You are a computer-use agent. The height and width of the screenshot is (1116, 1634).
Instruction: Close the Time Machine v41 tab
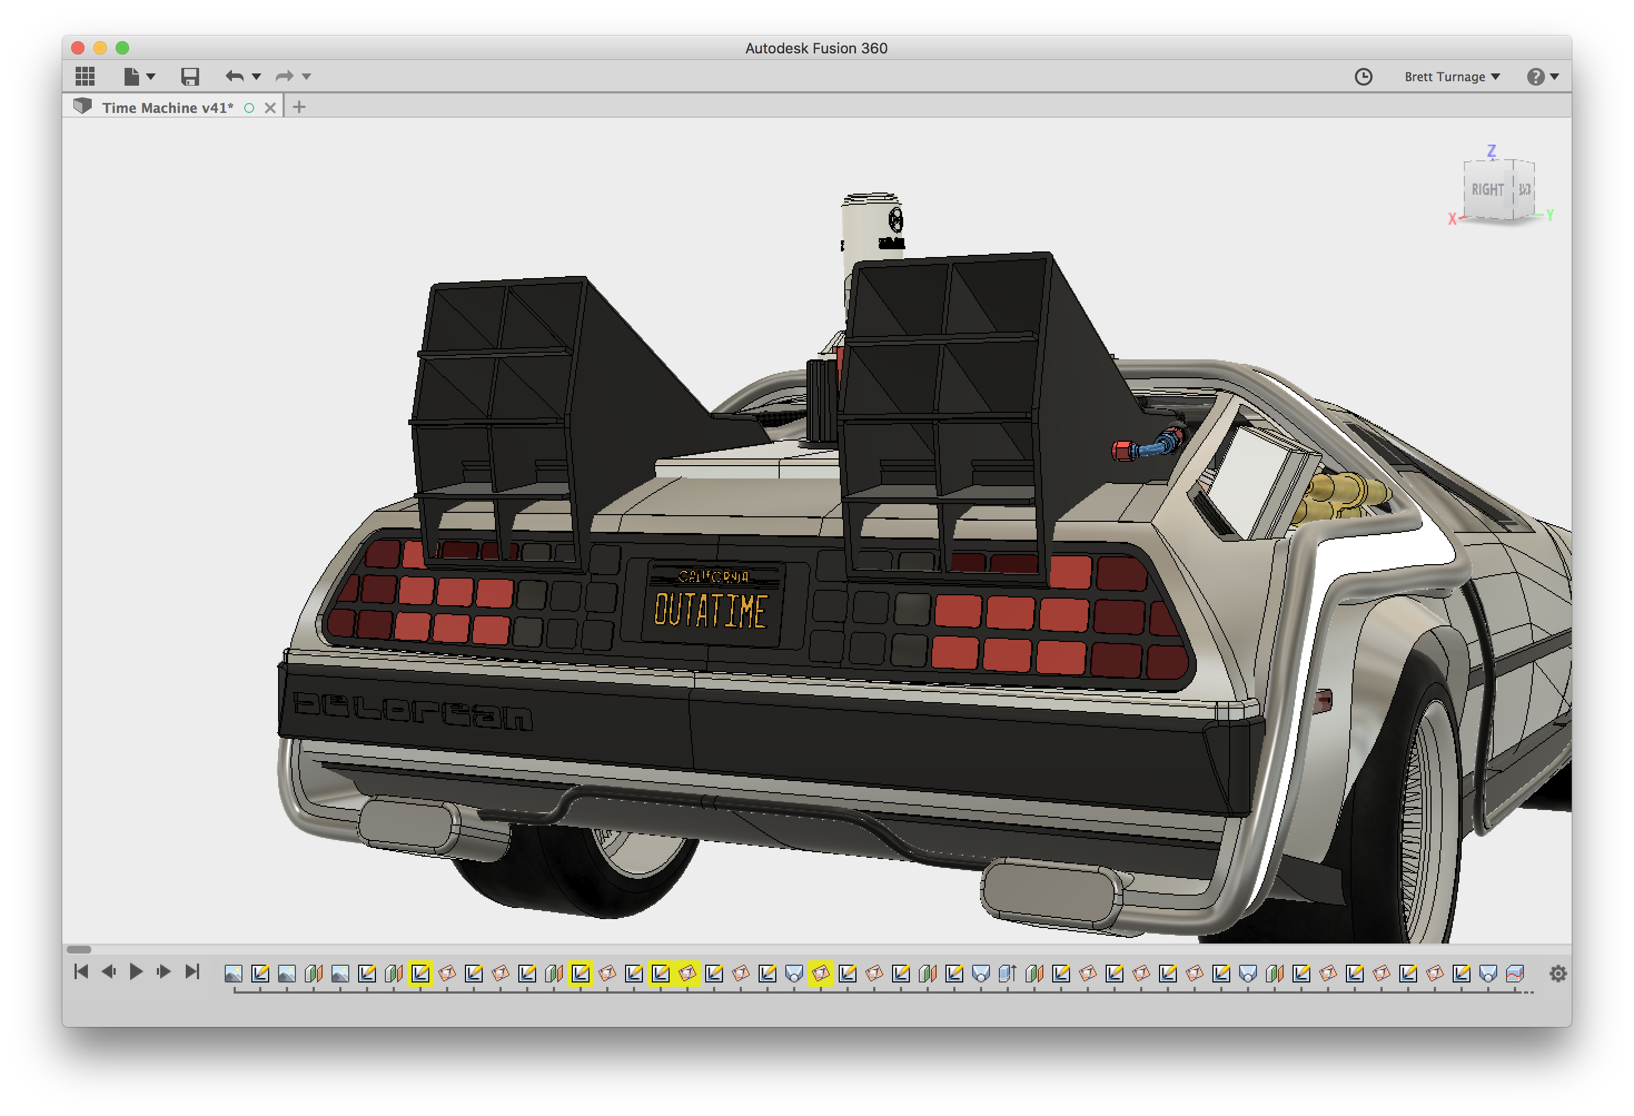[x=270, y=107]
